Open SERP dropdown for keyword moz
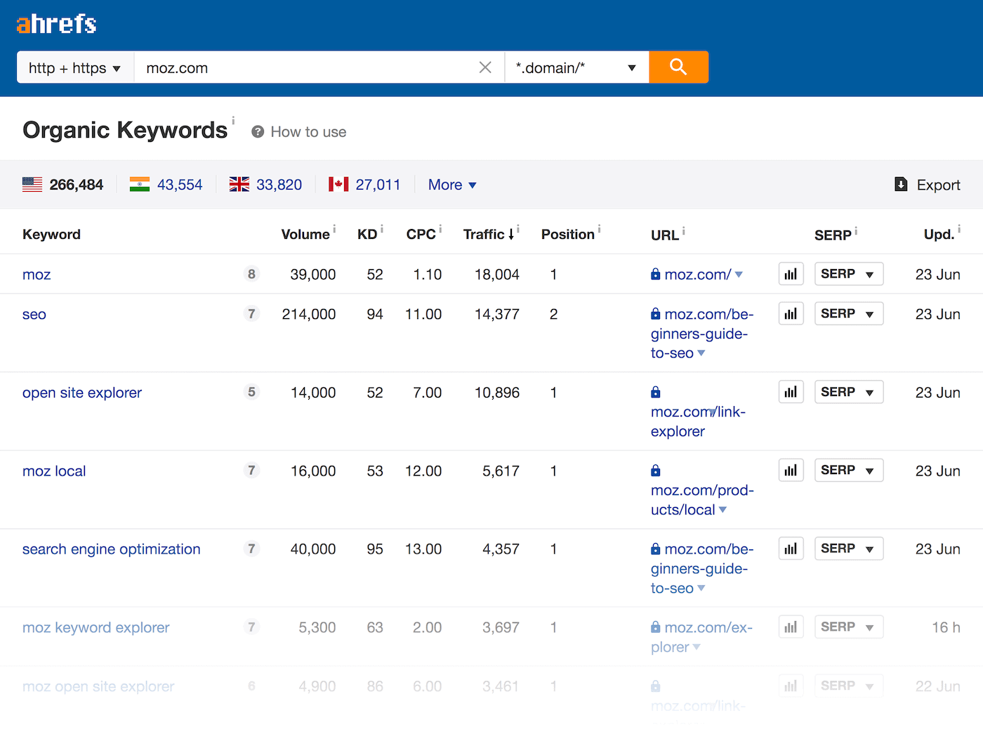Viewport: 983px width, 739px height. [x=848, y=274]
